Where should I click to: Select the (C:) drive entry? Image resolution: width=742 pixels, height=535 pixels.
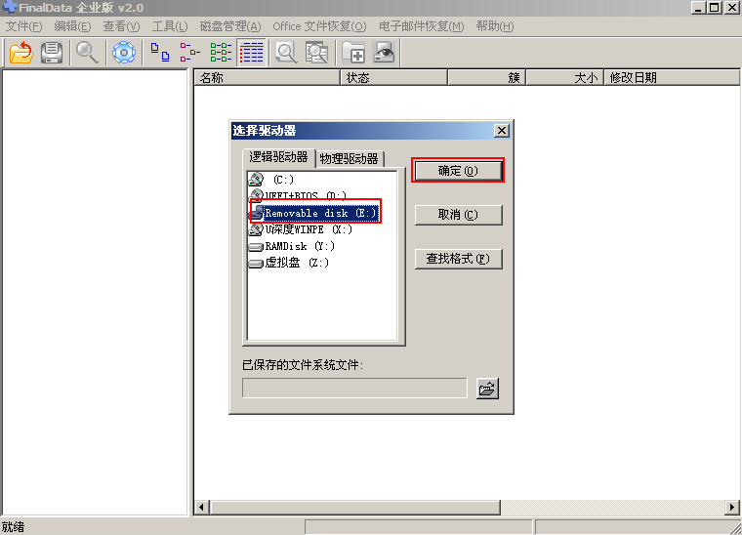tap(271, 180)
